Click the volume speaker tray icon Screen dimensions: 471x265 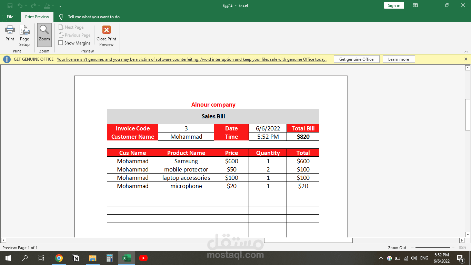pyautogui.click(x=414, y=258)
